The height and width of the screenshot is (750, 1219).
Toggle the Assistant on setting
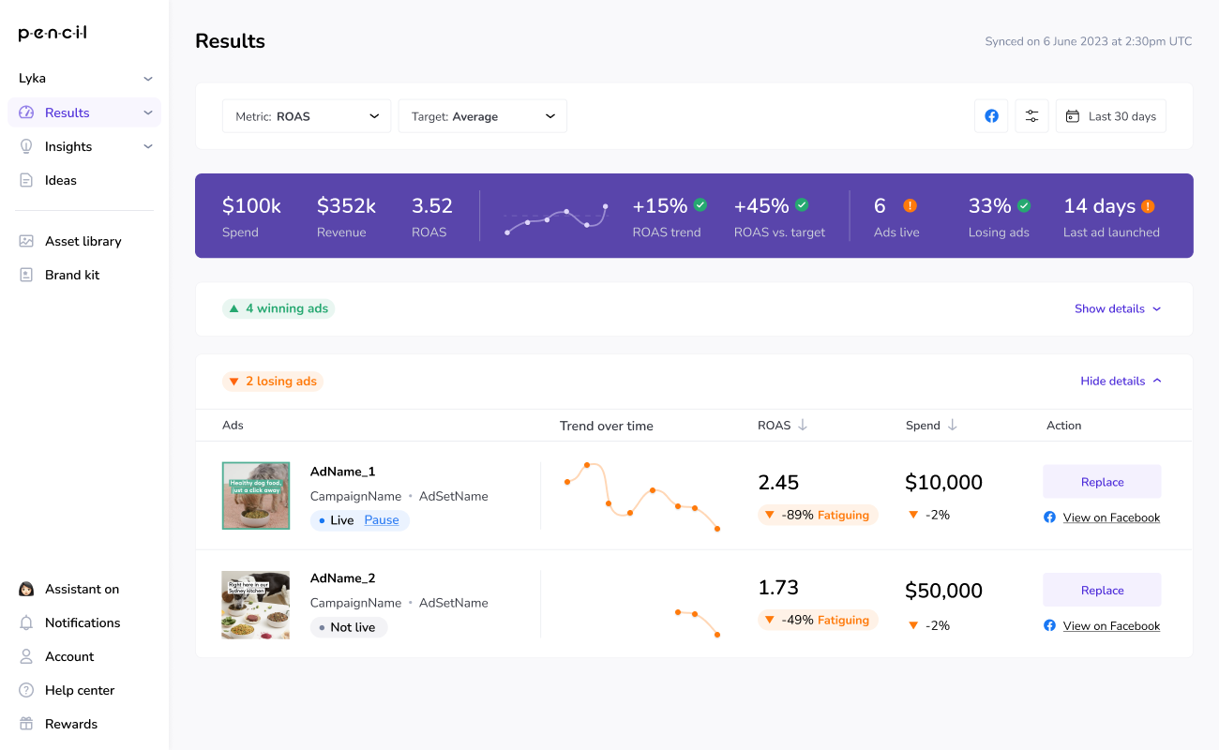(x=84, y=589)
